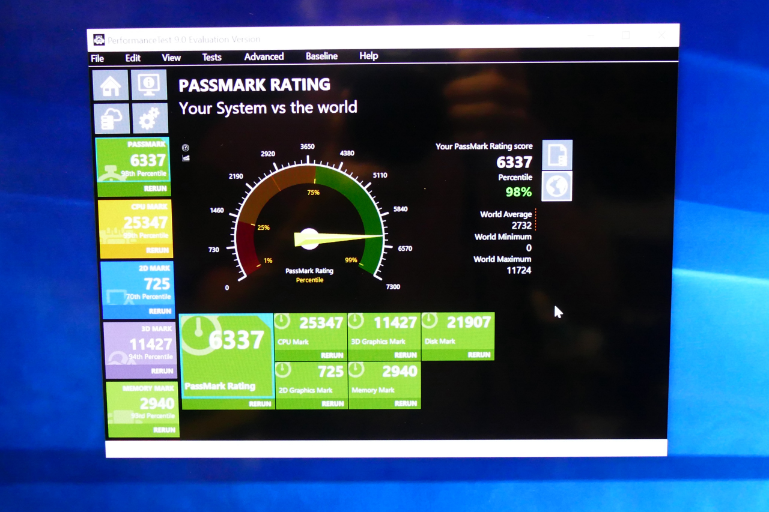Select the MEMORY MARK 2940 sidebar tile

click(142, 403)
